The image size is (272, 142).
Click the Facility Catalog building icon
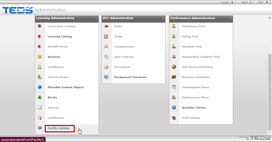pos(40,128)
